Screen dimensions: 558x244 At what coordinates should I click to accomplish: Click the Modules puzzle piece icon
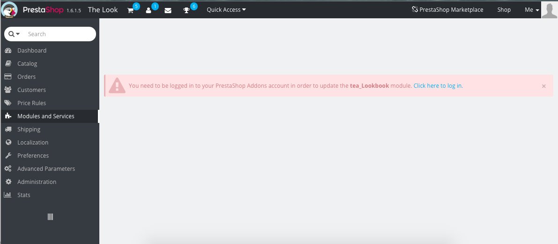pos(8,116)
